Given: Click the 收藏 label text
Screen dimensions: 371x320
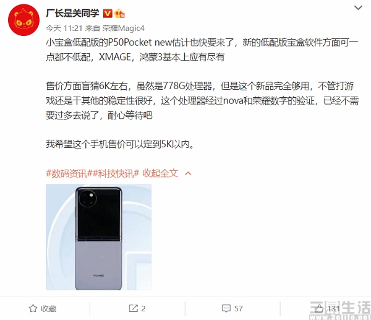Looking at the screenshot, I should point(48,308).
